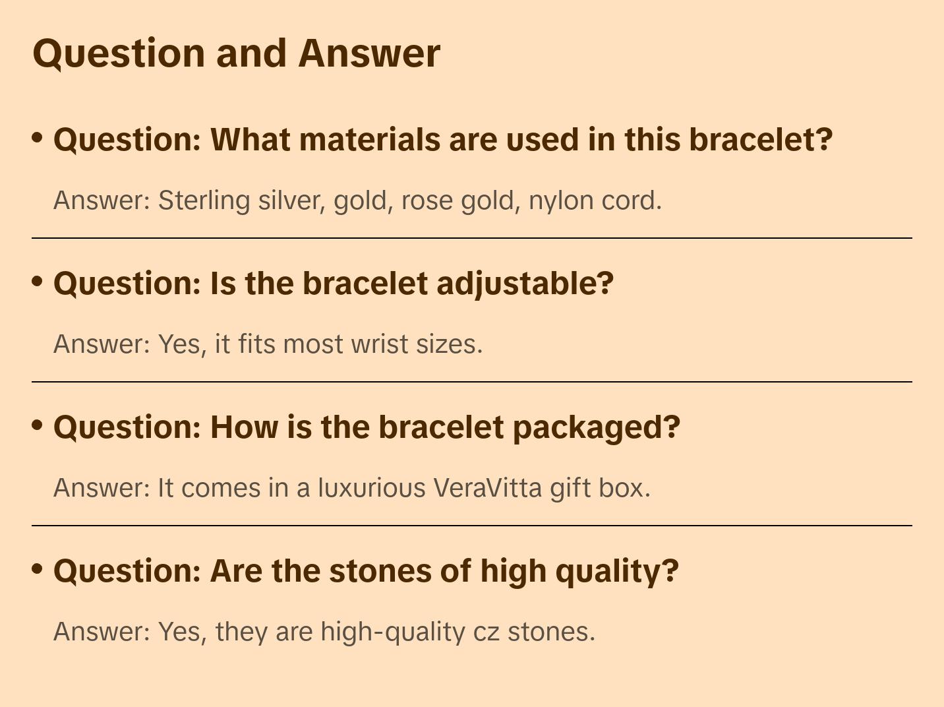
Task: Click the bullet beside the materials question
Action: 38,138
